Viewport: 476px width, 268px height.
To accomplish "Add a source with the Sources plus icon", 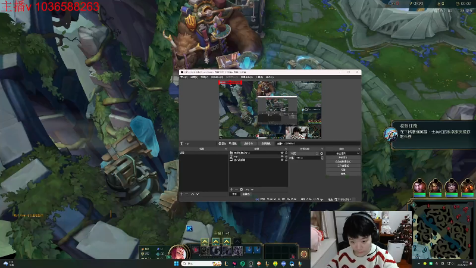I will coord(231,189).
